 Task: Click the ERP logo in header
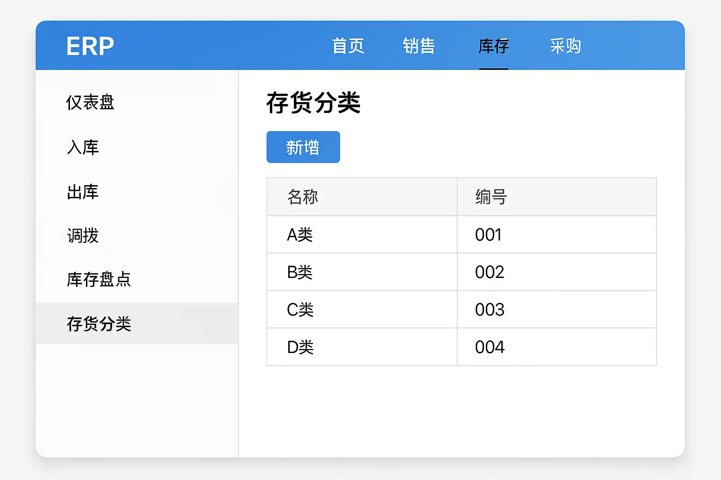[x=90, y=46]
